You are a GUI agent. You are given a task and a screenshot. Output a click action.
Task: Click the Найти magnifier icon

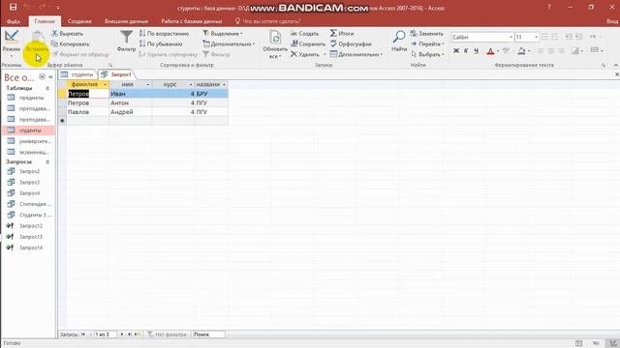[x=399, y=37]
